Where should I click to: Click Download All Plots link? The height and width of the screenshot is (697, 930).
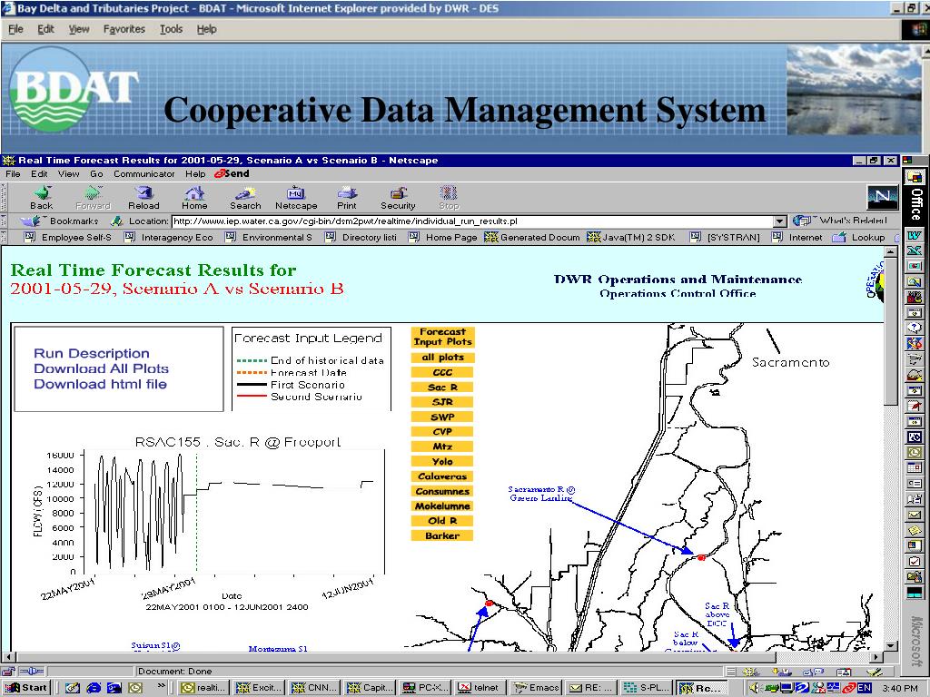pyautogui.click(x=101, y=368)
